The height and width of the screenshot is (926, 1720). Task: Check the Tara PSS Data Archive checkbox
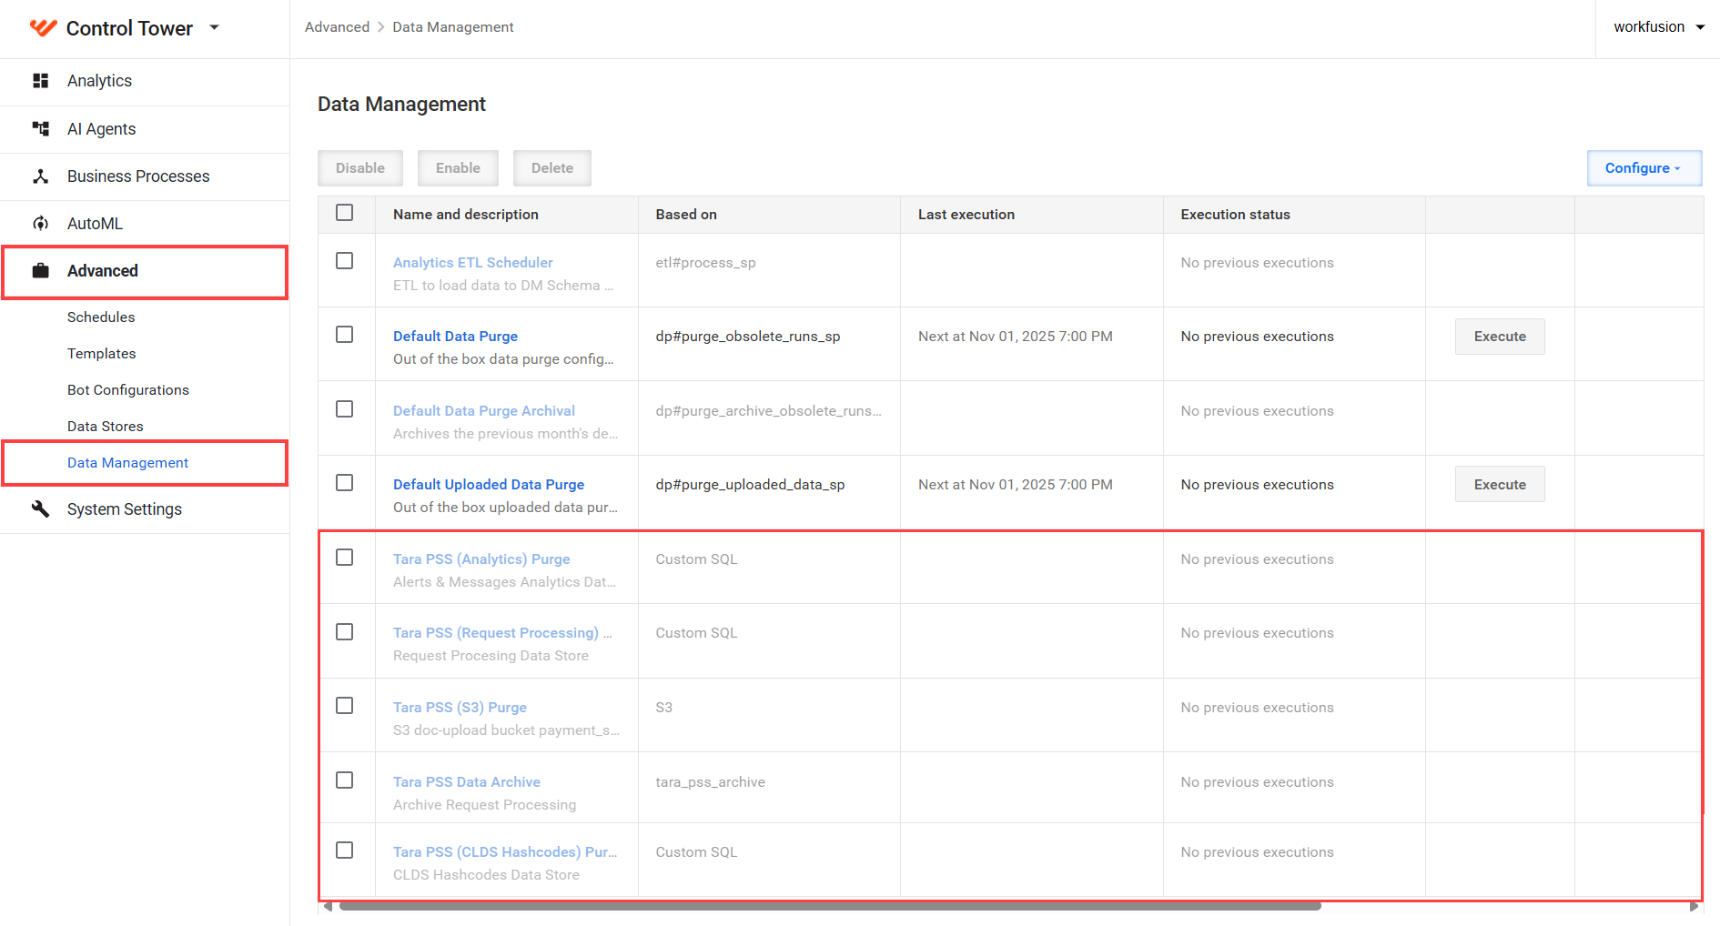[345, 780]
